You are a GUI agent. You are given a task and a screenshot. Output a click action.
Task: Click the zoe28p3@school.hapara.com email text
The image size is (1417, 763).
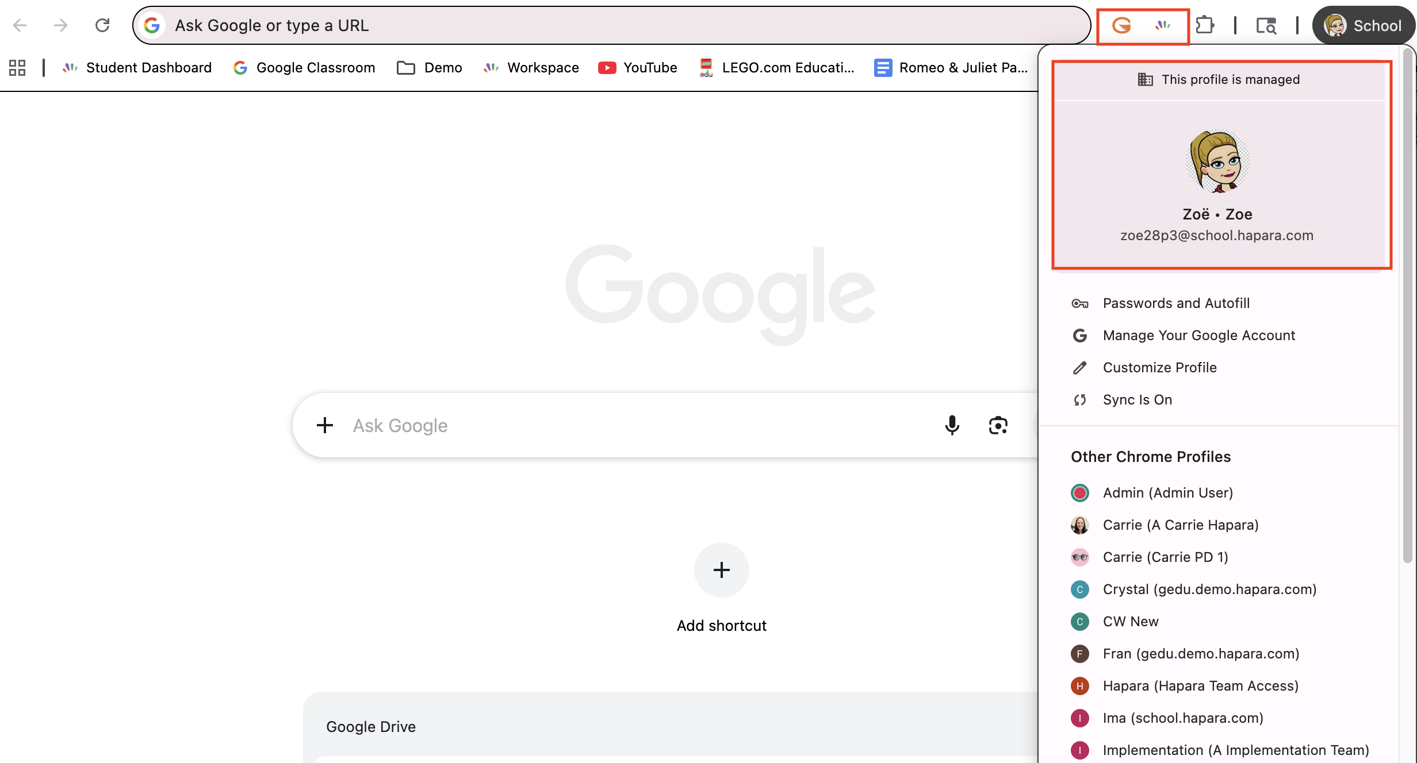(x=1217, y=236)
